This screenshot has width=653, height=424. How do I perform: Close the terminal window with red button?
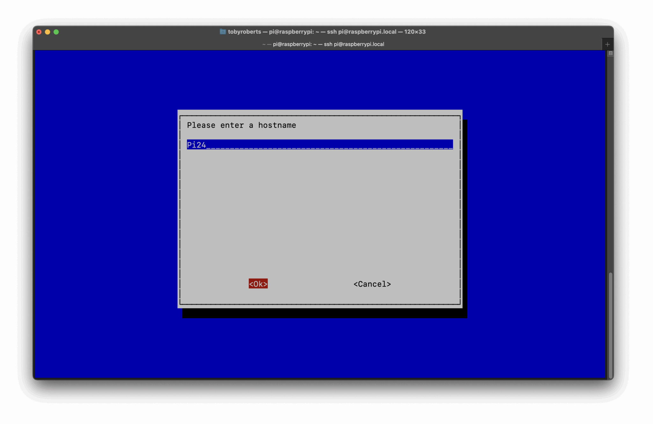pos(39,32)
